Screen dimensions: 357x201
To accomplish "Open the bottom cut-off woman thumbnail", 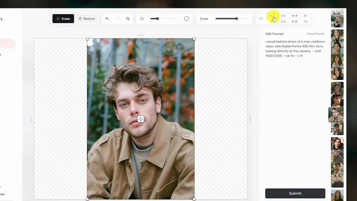I will 337,195.
